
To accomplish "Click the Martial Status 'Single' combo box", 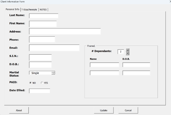I will (x=40, y=73).
